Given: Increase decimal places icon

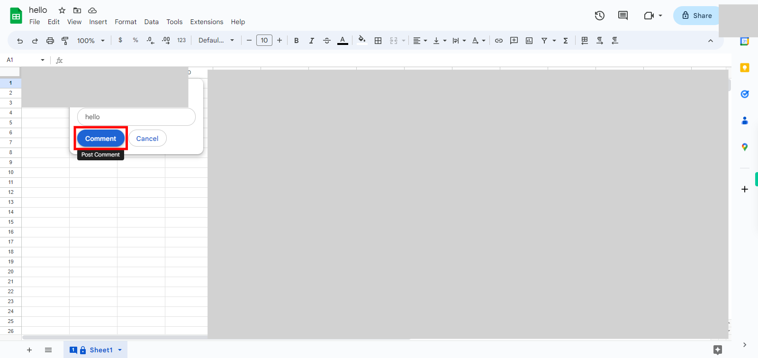Looking at the screenshot, I should pos(166,40).
